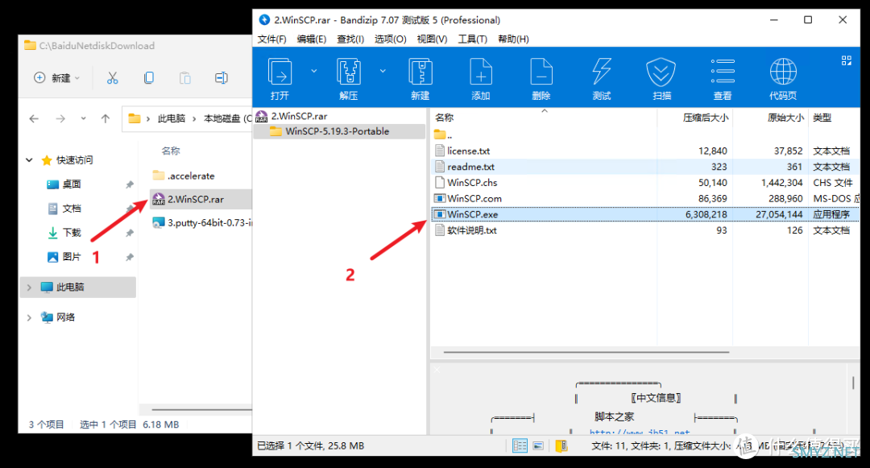Click 此电脑 in Explorer address bar

click(x=172, y=118)
